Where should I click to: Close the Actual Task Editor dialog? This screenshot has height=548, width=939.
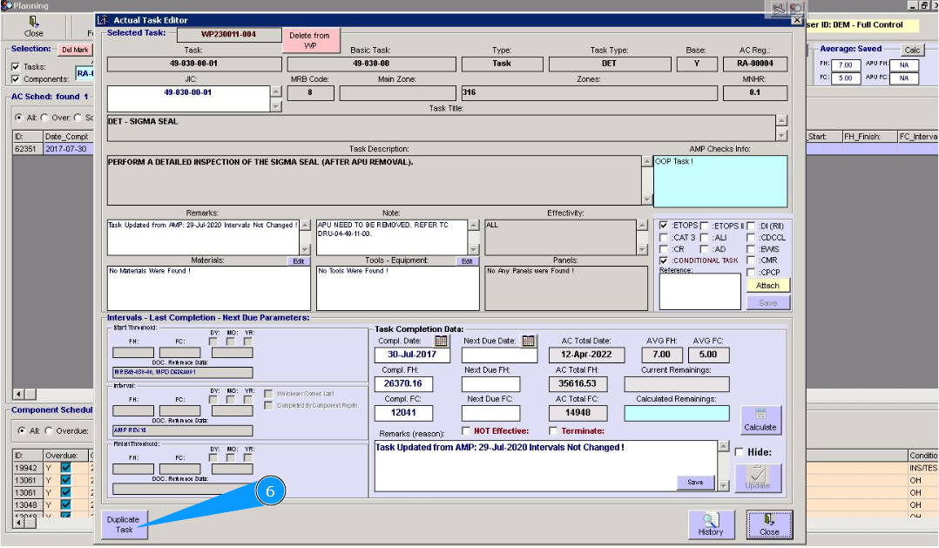769,524
